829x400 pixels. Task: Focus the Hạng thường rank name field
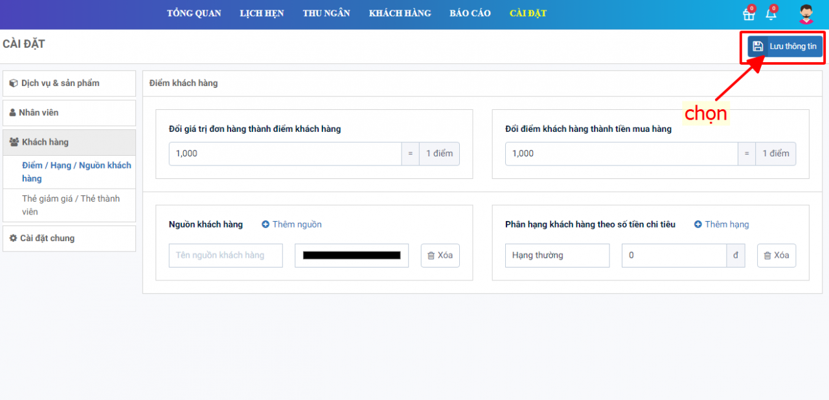(x=557, y=255)
